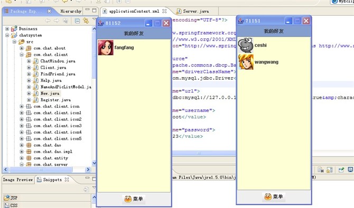Select the com.chat.server package
This screenshot has width=354, height=208.
point(51,165)
